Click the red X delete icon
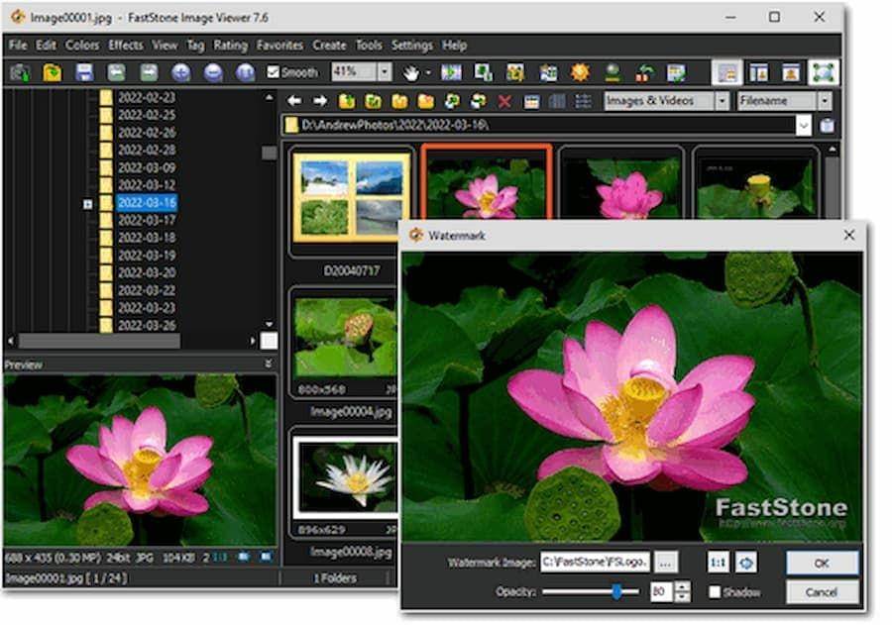The image size is (892, 625). pyautogui.click(x=504, y=101)
